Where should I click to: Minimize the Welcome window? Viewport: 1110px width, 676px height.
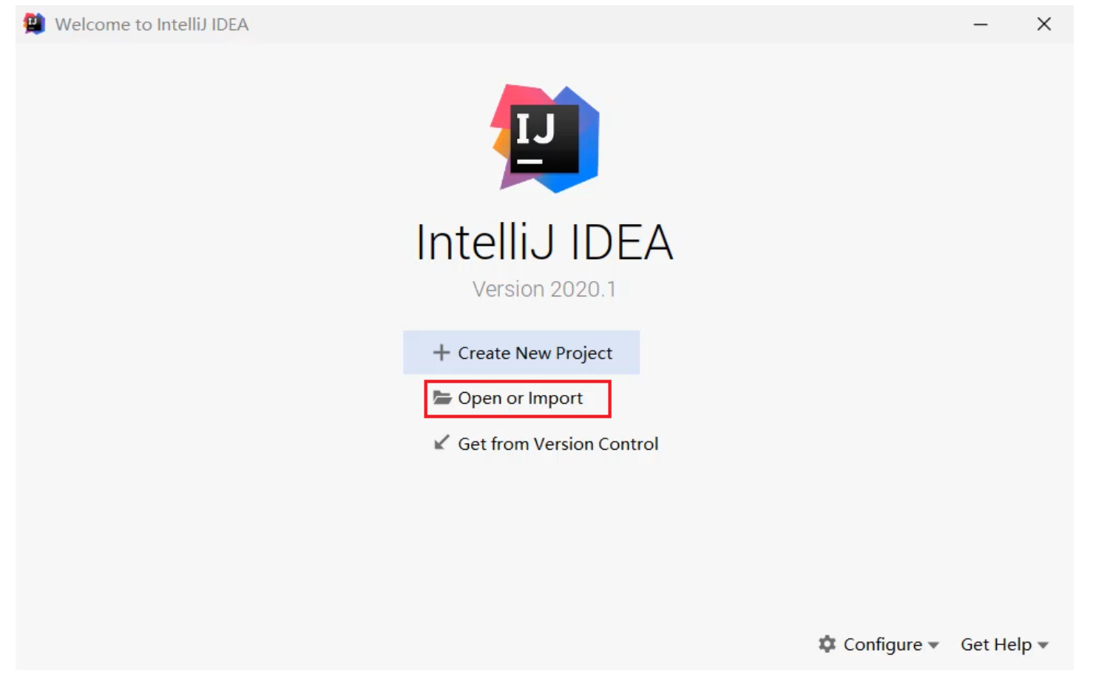pos(981,24)
